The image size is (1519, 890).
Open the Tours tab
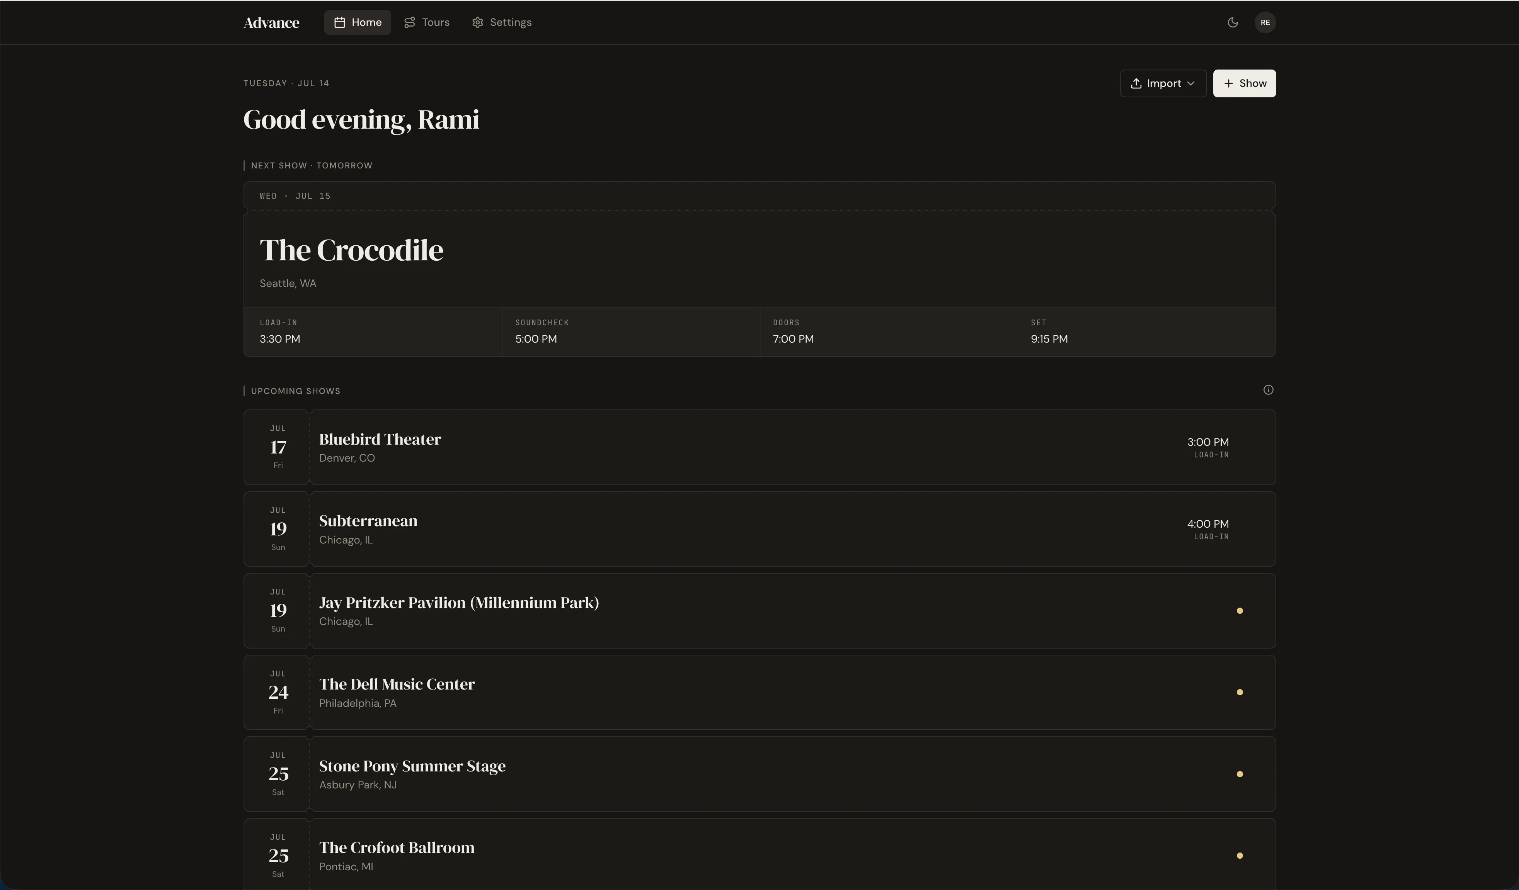427,22
